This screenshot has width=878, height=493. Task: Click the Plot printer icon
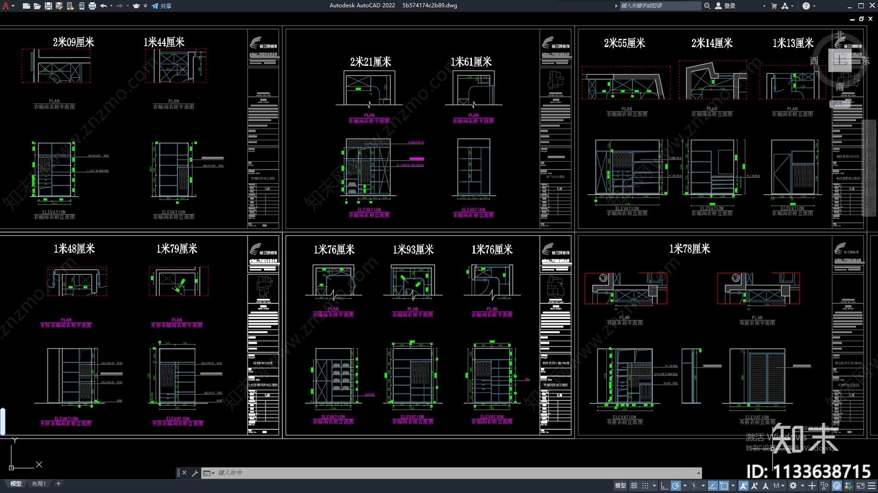click(x=92, y=6)
